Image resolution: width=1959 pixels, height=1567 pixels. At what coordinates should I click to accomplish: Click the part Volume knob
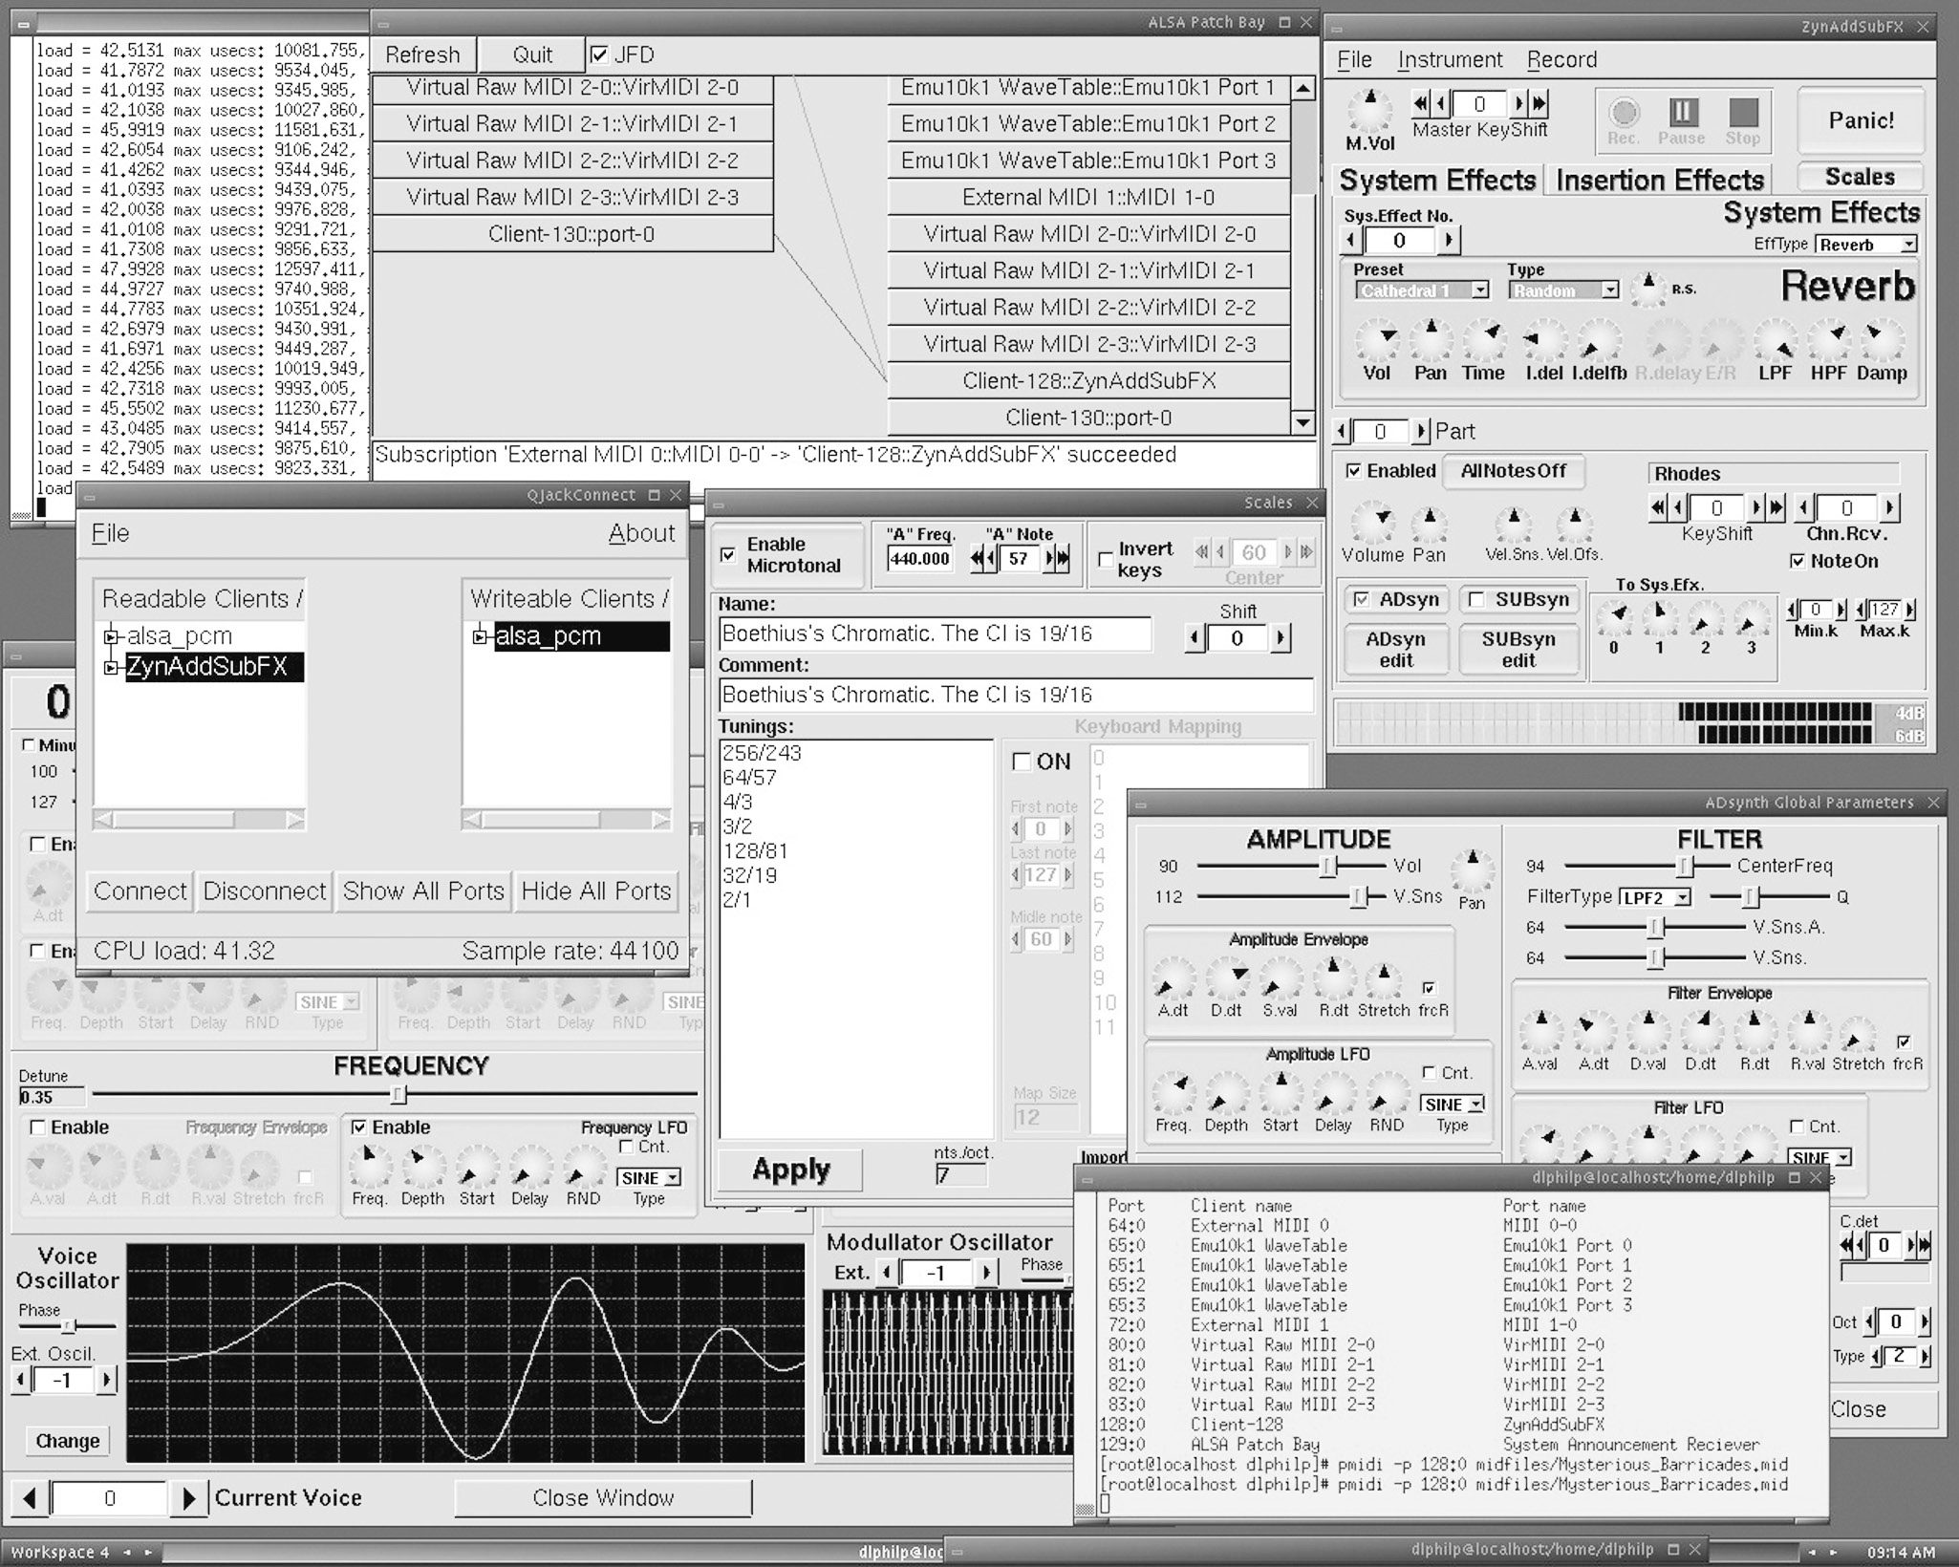(1373, 523)
